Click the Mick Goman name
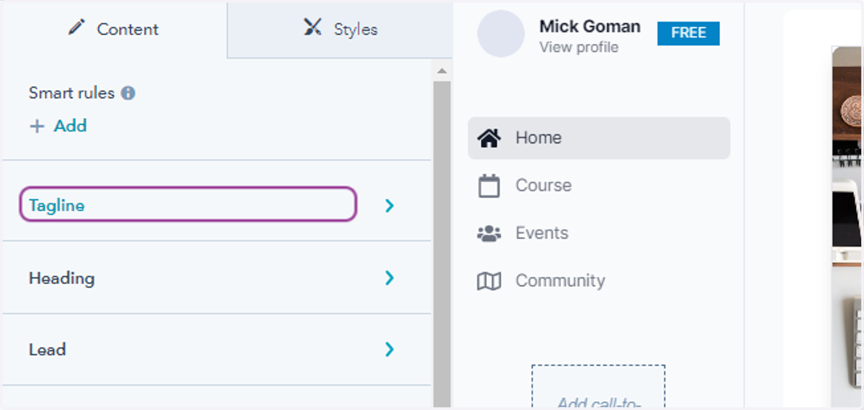This screenshot has width=864, height=410. tap(590, 27)
